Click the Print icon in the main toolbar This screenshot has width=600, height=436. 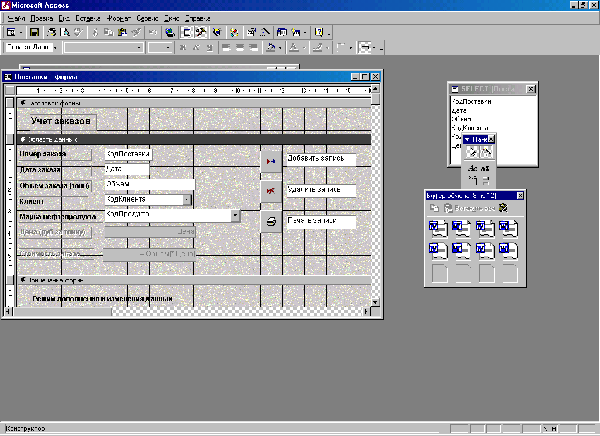pyautogui.click(x=51, y=32)
